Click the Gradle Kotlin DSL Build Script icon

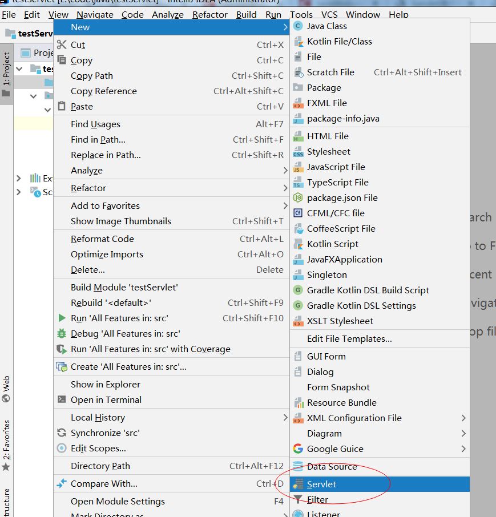298,290
